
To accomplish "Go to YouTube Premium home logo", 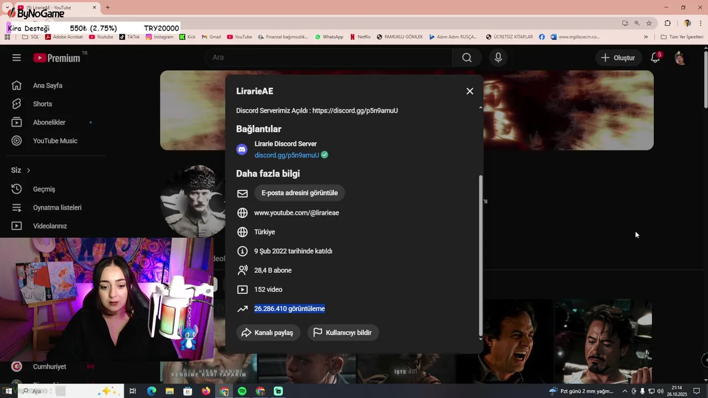I will tap(57, 57).
